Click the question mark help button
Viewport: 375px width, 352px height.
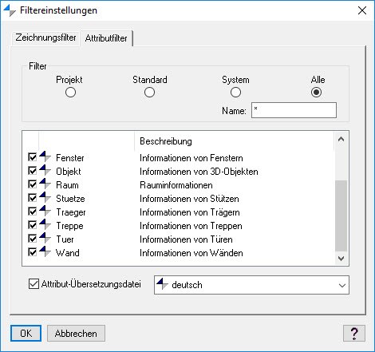(x=354, y=334)
